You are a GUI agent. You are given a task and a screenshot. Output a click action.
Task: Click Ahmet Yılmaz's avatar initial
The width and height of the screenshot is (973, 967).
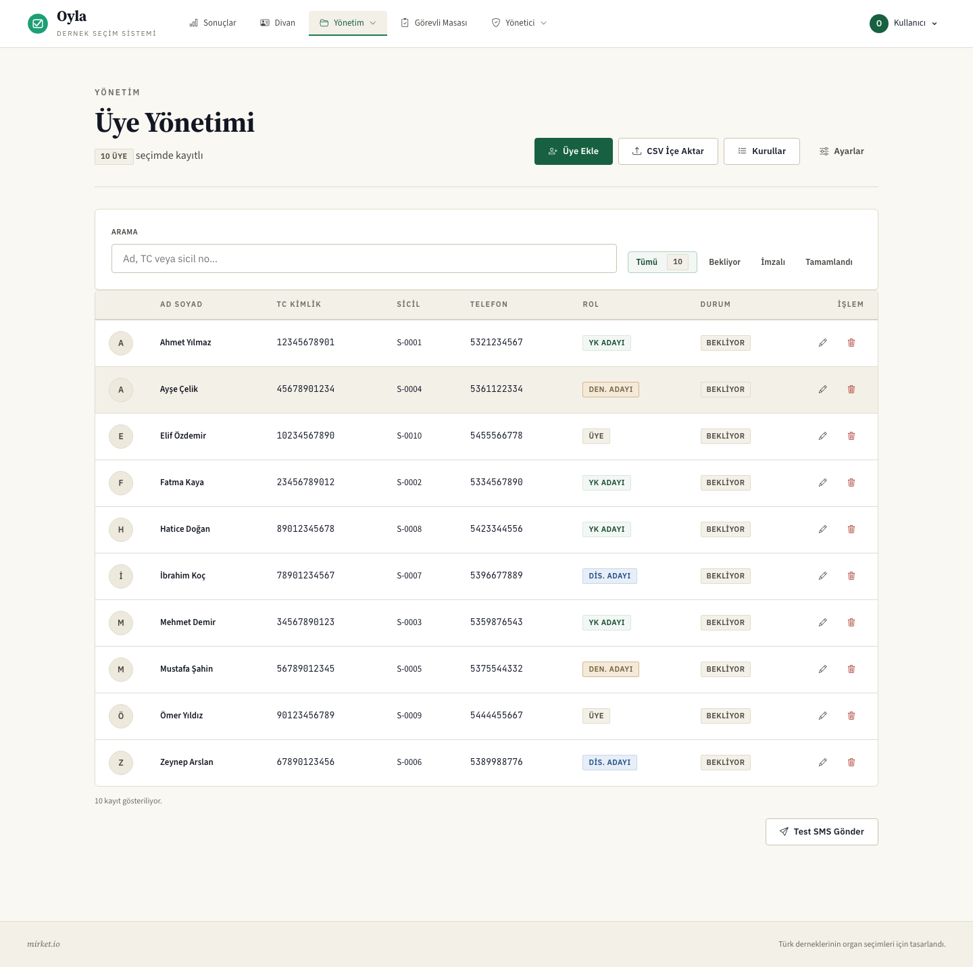point(121,343)
